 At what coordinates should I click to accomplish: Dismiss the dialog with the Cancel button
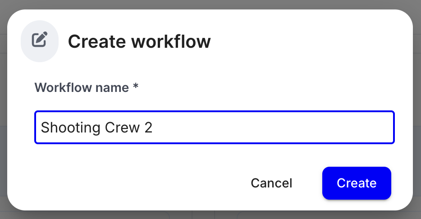[271, 183]
